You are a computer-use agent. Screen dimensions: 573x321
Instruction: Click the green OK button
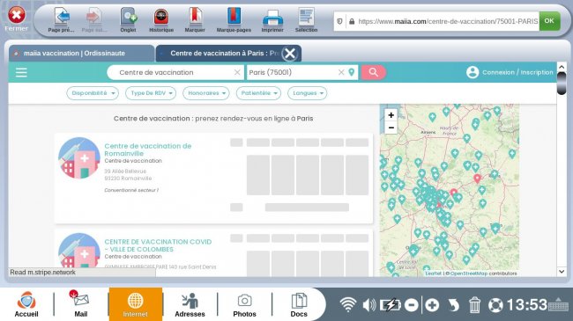click(549, 21)
